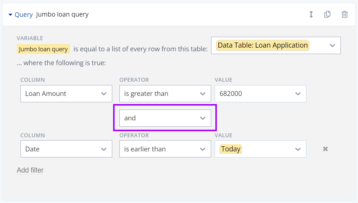Click Add filter to create a new condition
This screenshot has height=203, width=358.
pyautogui.click(x=30, y=170)
